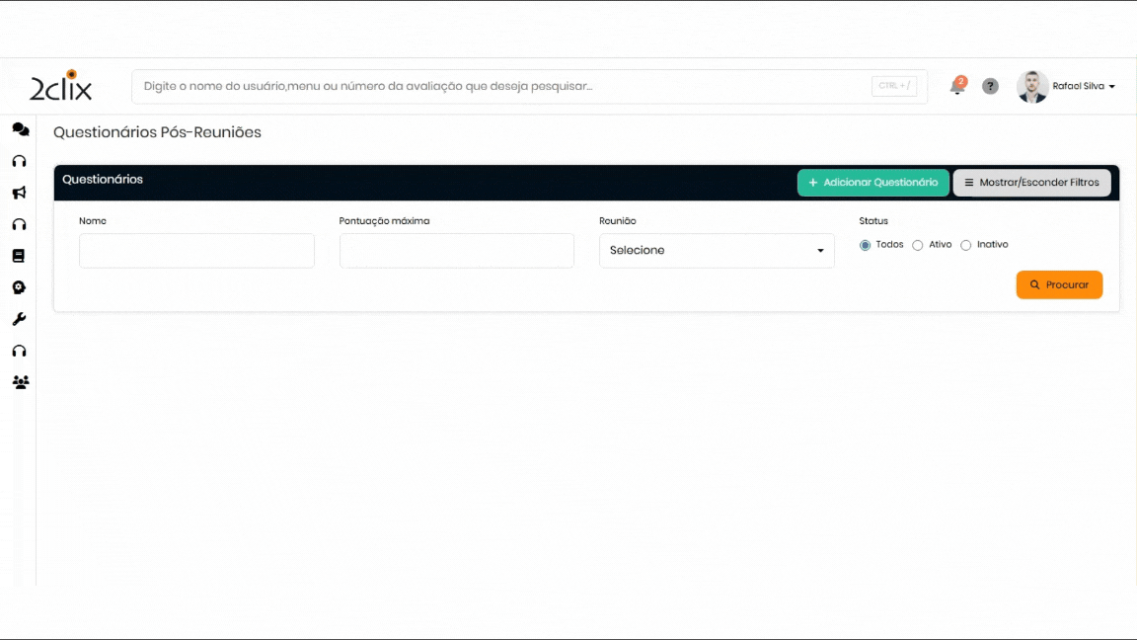
Task: Open the chat bubbles sidebar icon
Action: click(20, 129)
